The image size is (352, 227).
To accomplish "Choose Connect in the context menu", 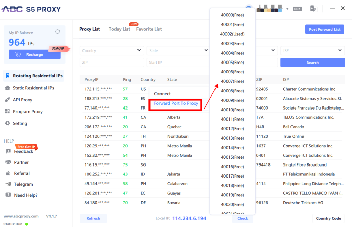I will click(162, 94).
